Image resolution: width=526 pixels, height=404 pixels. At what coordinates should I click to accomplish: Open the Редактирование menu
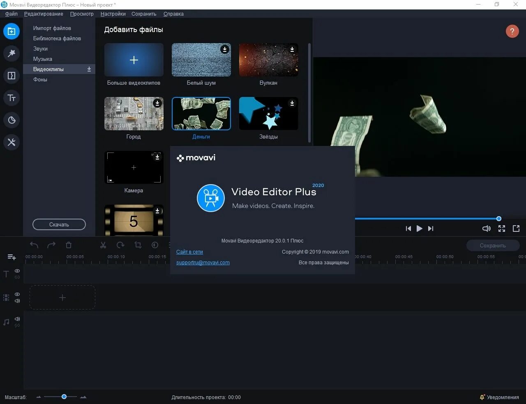coord(44,14)
